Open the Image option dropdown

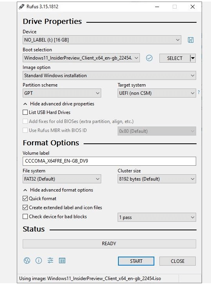coord(109,76)
